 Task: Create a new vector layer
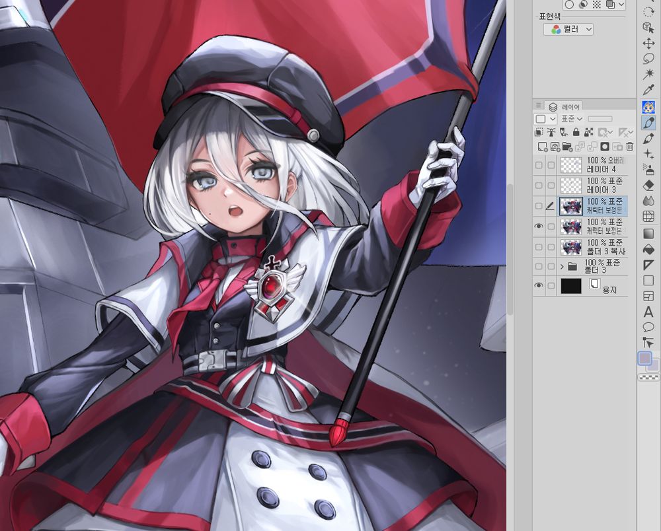[555, 147]
